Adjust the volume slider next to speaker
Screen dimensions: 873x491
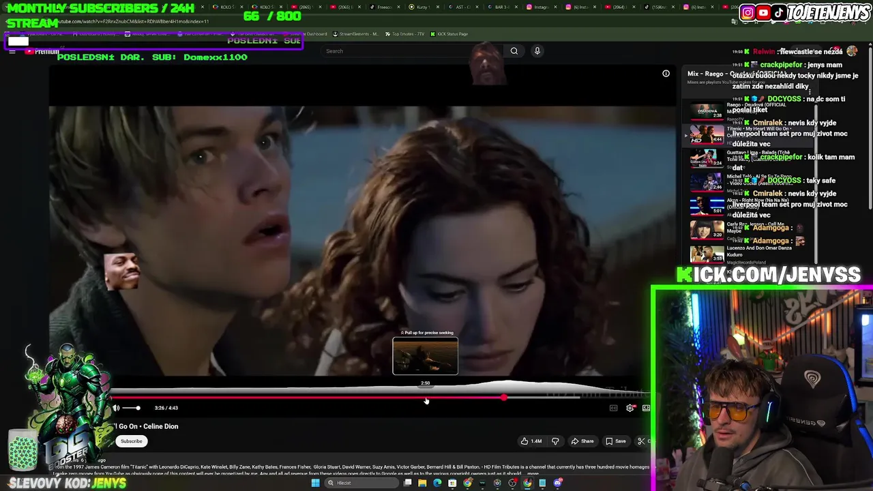pyautogui.click(x=131, y=408)
